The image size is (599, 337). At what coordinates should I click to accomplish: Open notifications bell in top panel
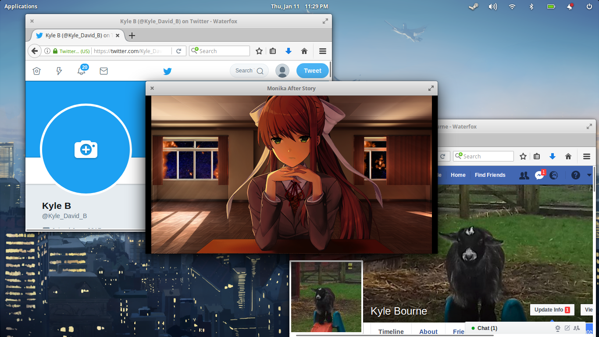570,7
